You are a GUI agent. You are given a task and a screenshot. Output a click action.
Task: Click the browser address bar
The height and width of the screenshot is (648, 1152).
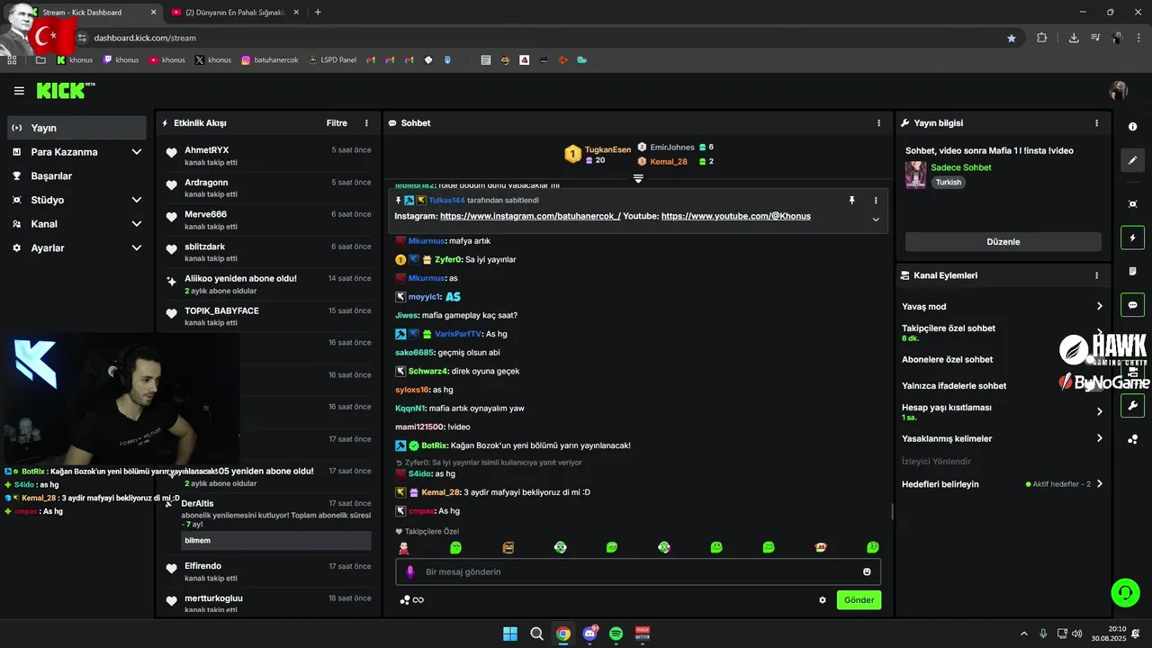(x=540, y=38)
